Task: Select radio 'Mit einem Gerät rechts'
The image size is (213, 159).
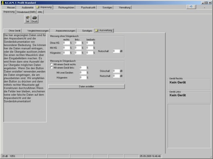Action: 51,64
